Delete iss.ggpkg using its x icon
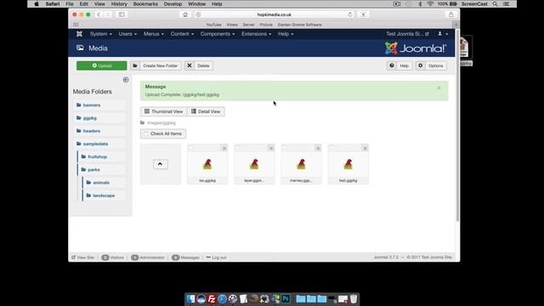544x306 pixels. coord(224,148)
